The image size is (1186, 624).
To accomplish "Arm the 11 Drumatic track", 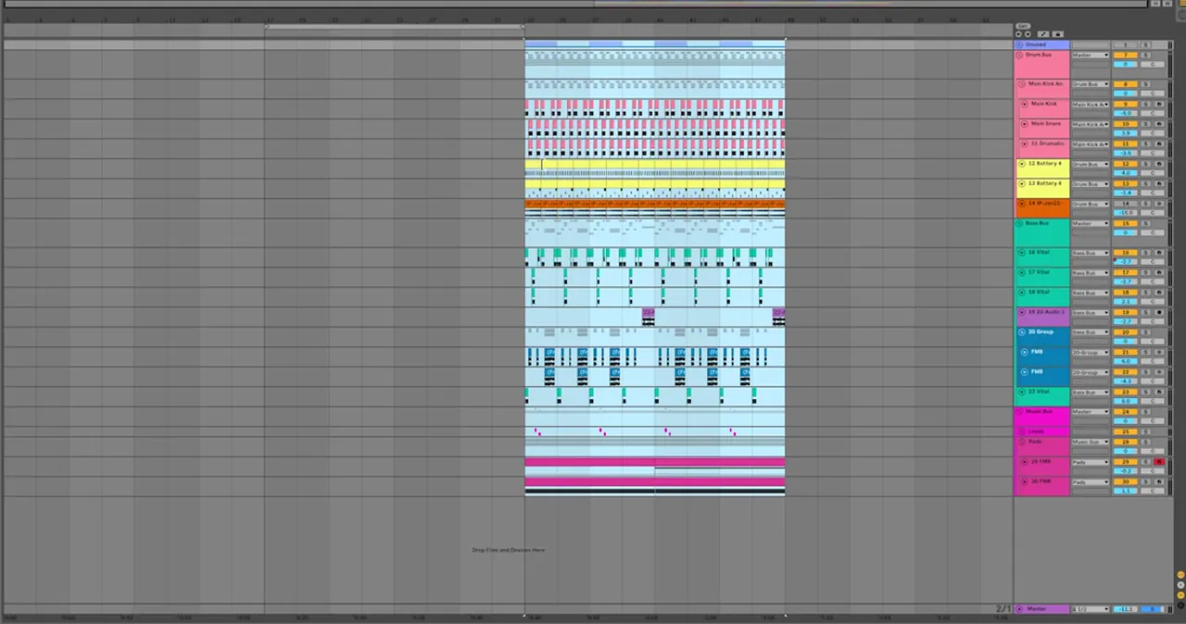I will coord(1159,144).
